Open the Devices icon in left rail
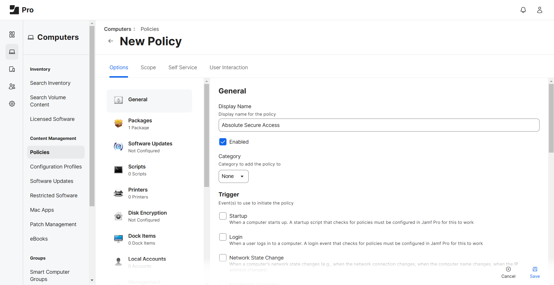The width and height of the screenshot is (554, 285). point(12,69)
